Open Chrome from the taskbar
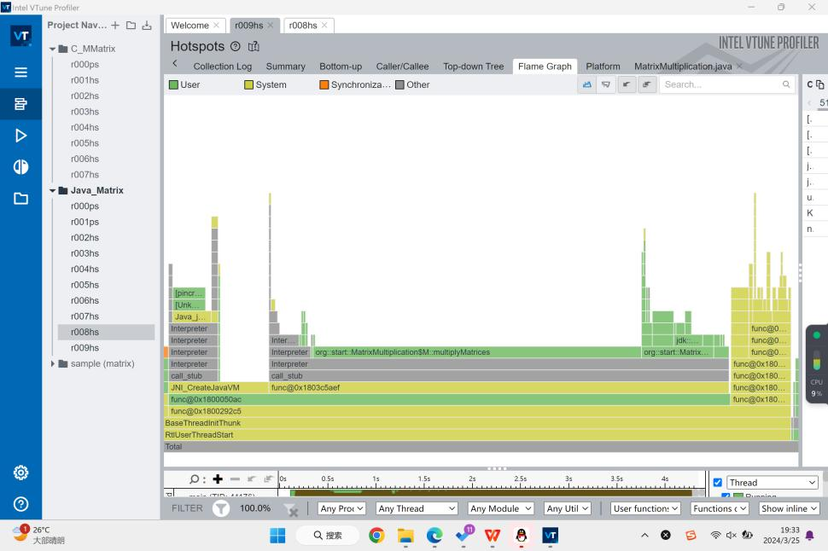828x551 pixels. pos(376,535)
